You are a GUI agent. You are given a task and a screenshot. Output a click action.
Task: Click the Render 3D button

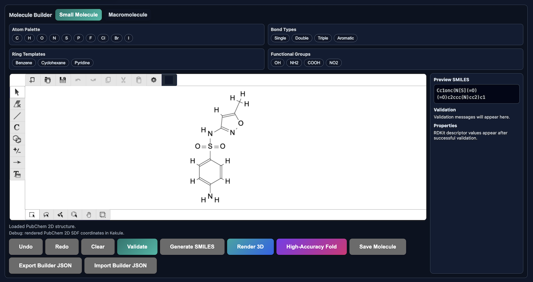coord(251,247)
